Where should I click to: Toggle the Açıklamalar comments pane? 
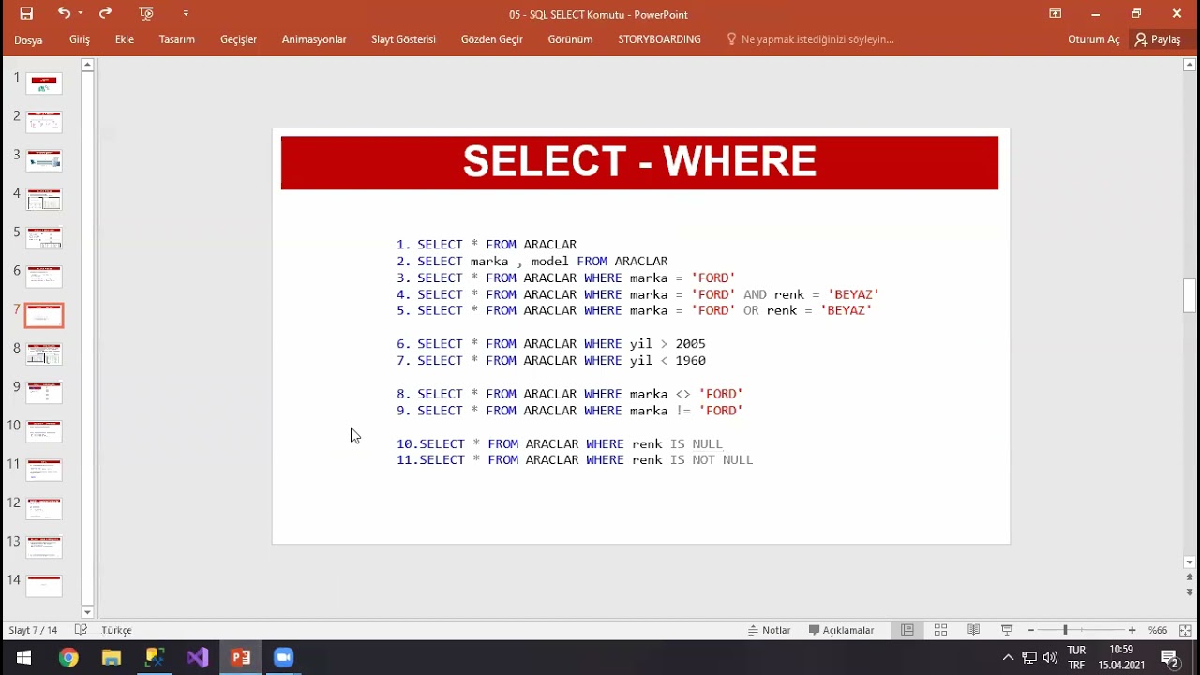[x=841, y=630]
